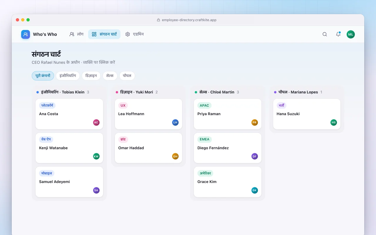Image resolution: width=376 pixels, height=235 pixels.
Task: Switch to the लोग tab
Action: (x=76, y=34)
